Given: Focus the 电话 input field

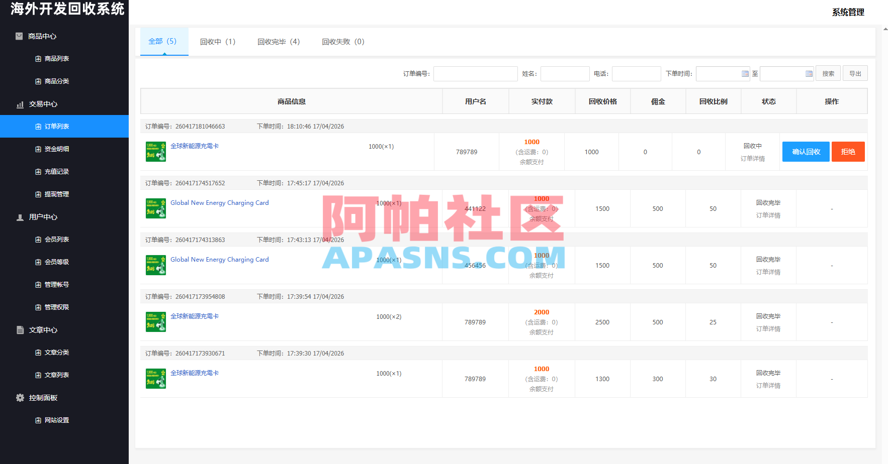Looking at the screenshot, I should [x=637, y=74].
